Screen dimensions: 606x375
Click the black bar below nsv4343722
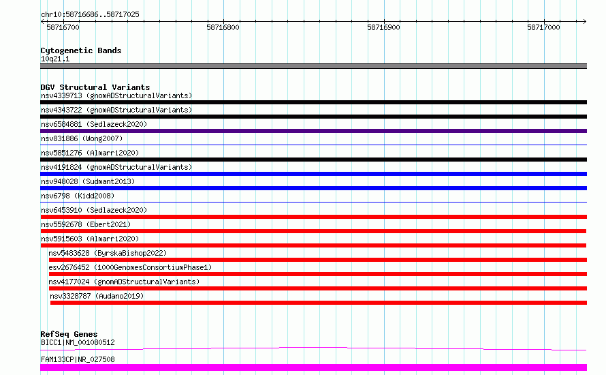(x=313, y=117)
